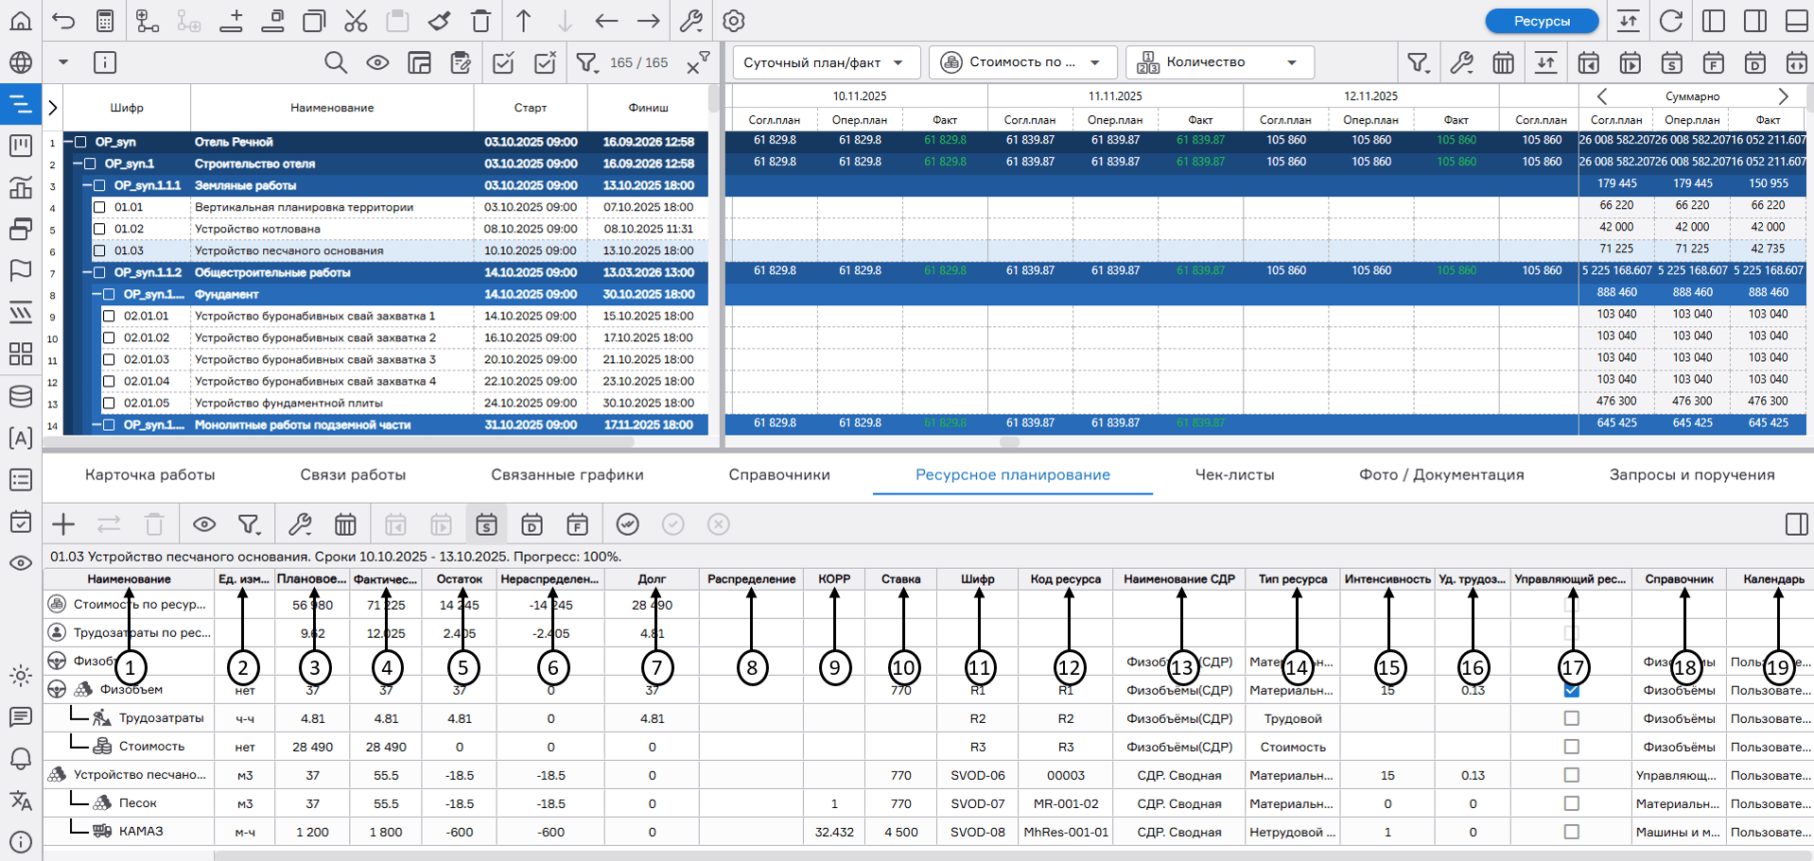Click the scissors cut icon

coord(356,21)
